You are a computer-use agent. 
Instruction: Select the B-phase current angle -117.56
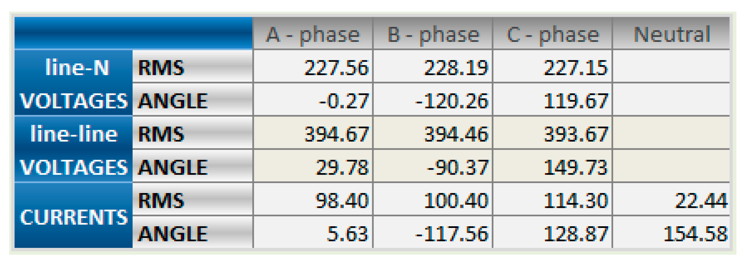tap(451, 234)
